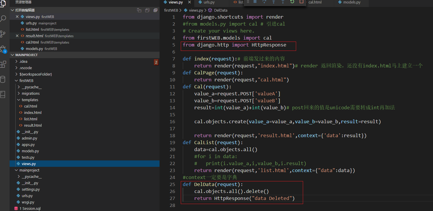The height and width of the screenshot is (211, 433).
Task: Open urls.py under mainproject folder
Action: tap(85, 196)
